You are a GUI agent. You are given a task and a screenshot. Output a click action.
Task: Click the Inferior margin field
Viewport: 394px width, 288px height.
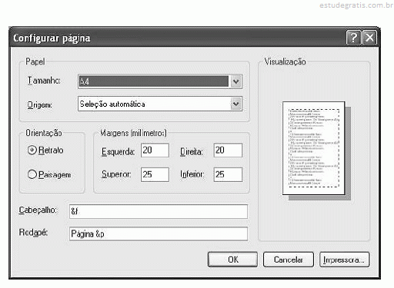pos(228,174)
